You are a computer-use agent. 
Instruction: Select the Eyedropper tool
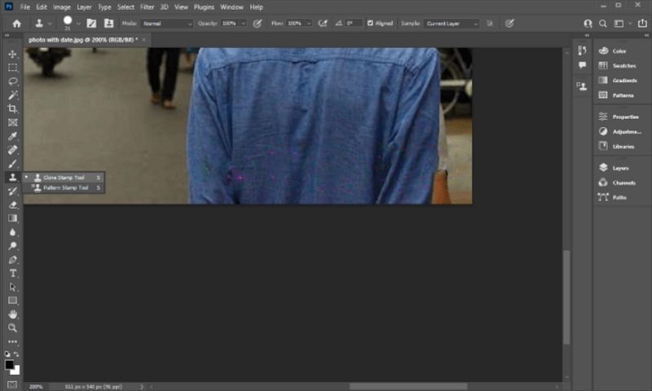(12, 136)
